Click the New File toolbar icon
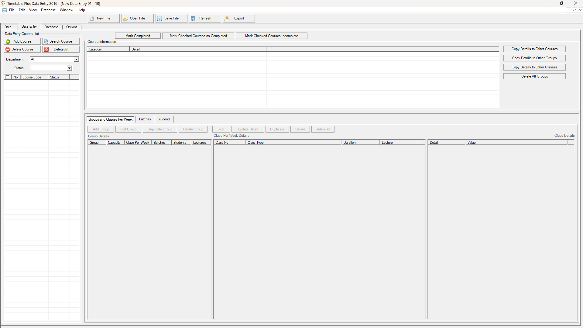The width and height of the screenshot is (583, 328). click(92, 19)
